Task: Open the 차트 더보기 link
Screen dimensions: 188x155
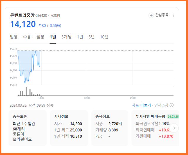Action: pyautogui.click(x=141, y=105)
